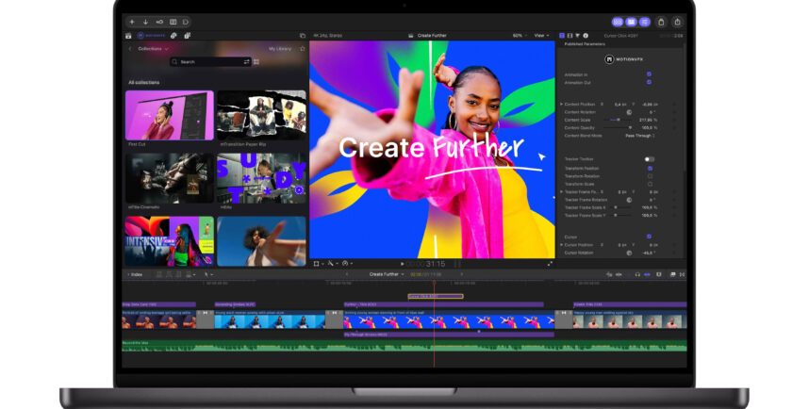
Task: Click the import media down-arrow icon
Action: [x=145, y=23]
